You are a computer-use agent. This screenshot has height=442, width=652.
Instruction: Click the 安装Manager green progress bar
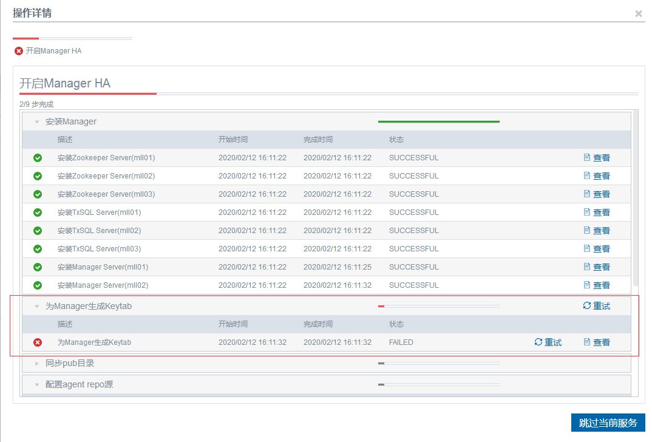click(438, 121)
